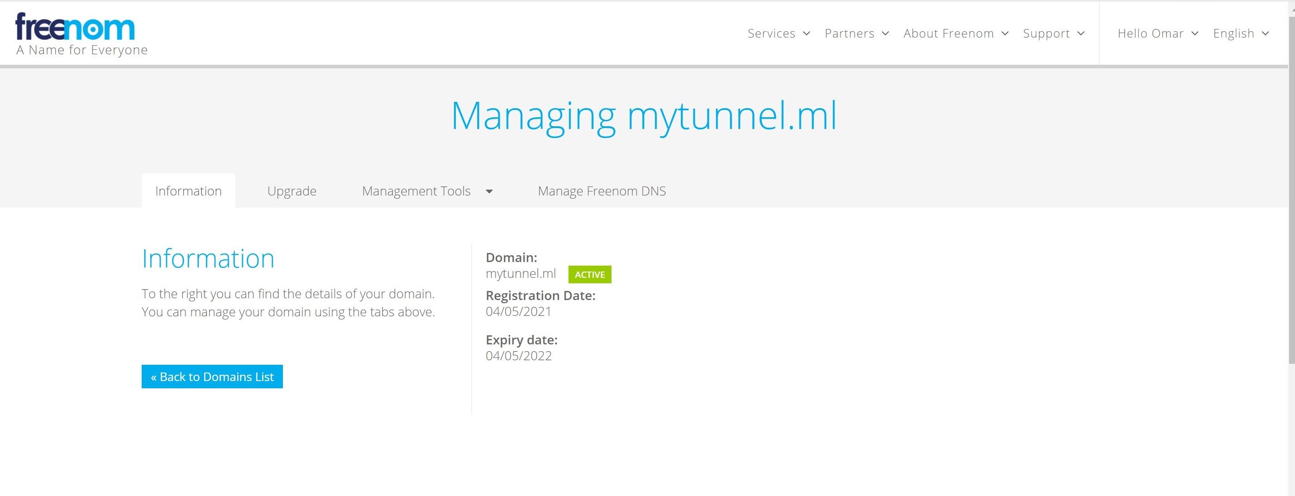Click the expiry date 04/05/2022
The height and width of the screenshot is (496, 1295).
pyautogui.click(x=519, y=356)
